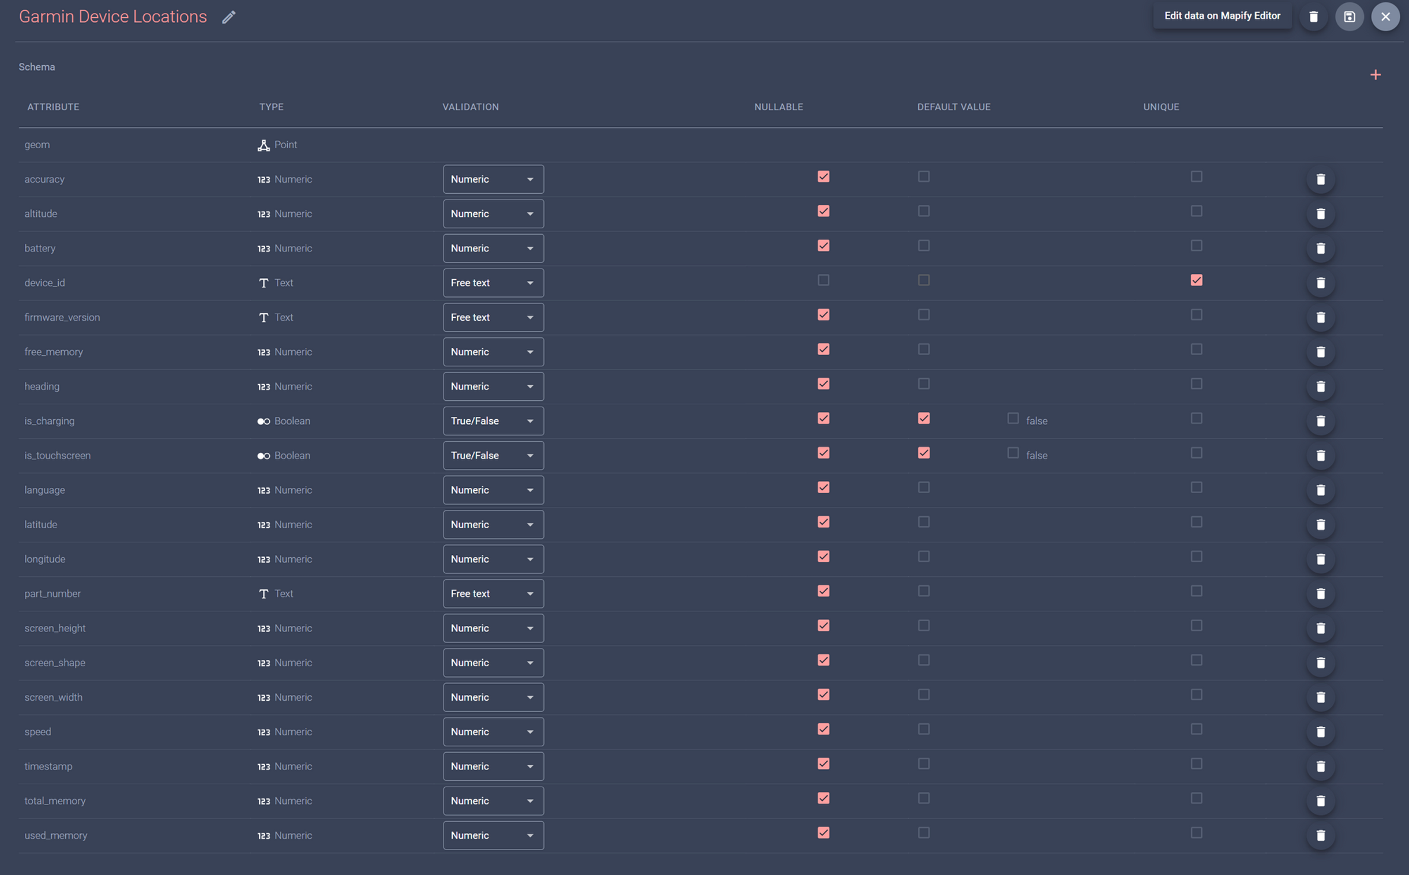The image size is (1409, 875).
Task: Delete the used_memory attribute row
Action: [x=1321, y=835]
